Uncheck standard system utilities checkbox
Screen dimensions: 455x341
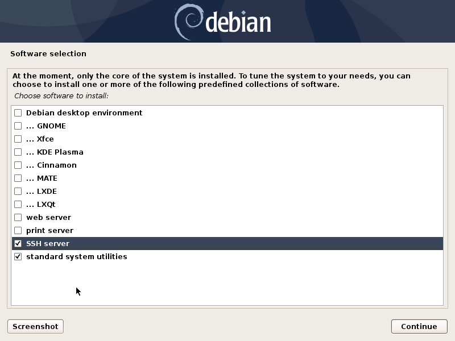pos(18,257)
